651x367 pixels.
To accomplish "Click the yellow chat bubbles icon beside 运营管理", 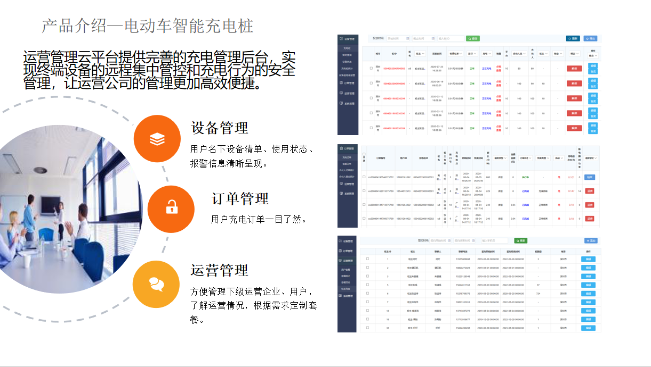I will pos(157,283).
